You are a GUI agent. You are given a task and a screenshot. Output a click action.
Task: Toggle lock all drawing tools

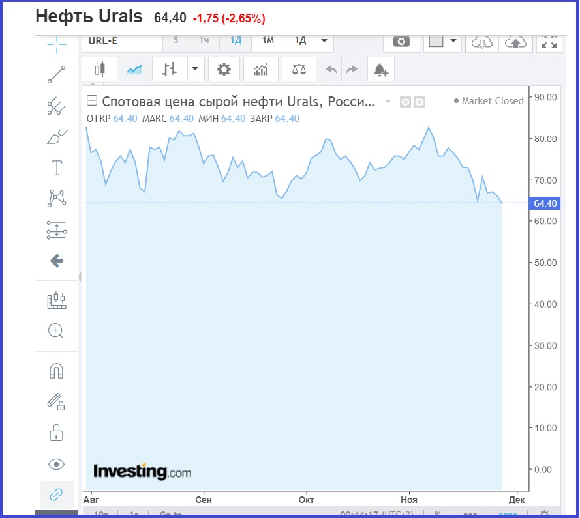pyautogui.click(x=57, y=433)
